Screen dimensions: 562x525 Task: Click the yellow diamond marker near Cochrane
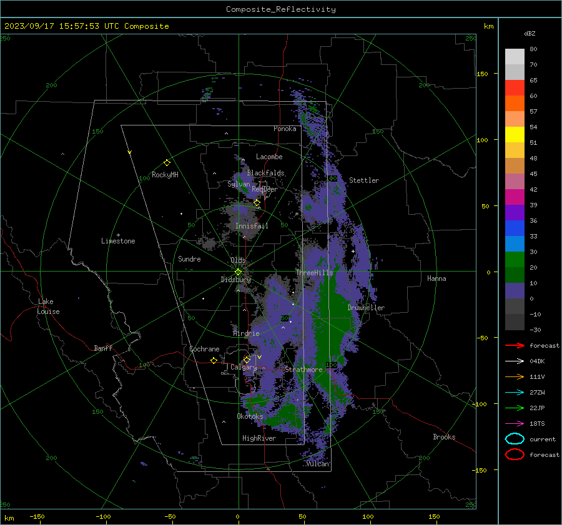click(x=214, y=360)
